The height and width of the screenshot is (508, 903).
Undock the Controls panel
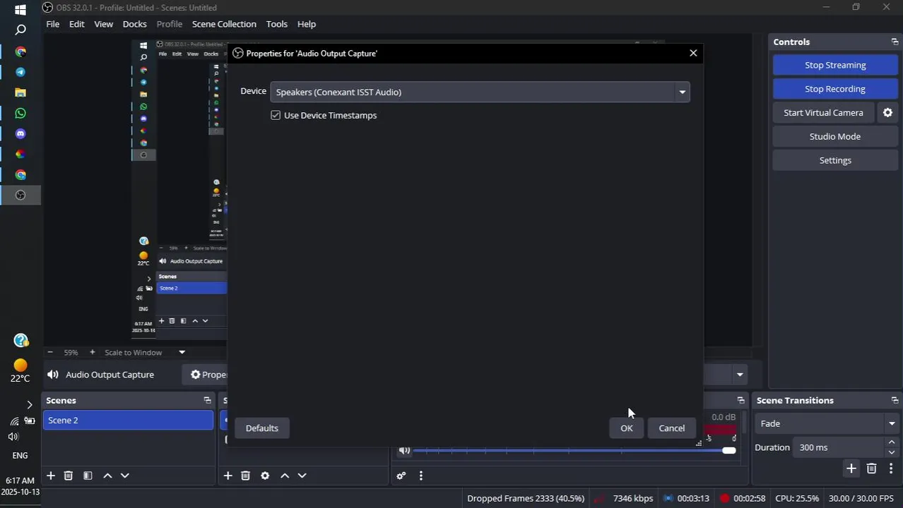click(x=895, y=42)
